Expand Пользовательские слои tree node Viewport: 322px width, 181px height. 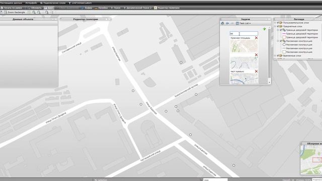point(275,23)
